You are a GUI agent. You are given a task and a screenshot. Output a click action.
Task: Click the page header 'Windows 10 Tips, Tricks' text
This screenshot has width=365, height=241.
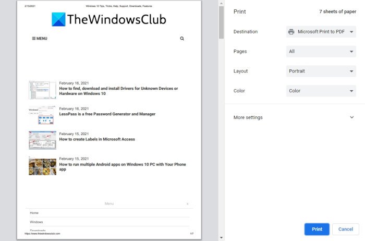(x=119, y=6)
